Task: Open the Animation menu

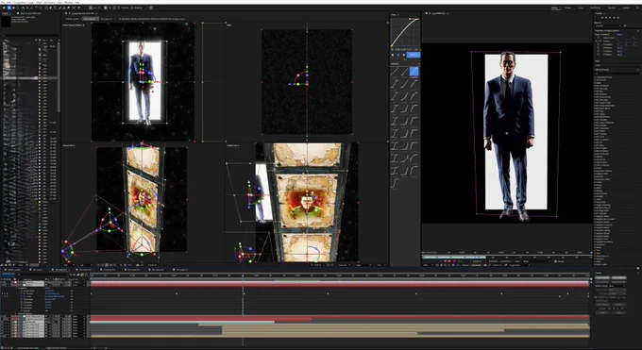Action: point(49,2)
